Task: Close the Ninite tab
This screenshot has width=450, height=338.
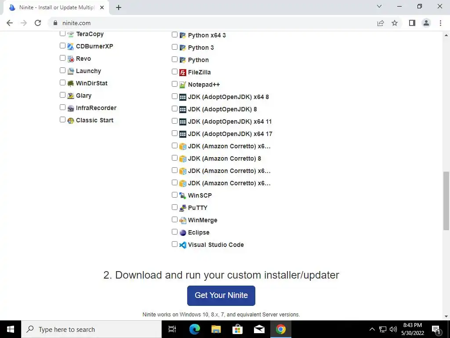Action: [102, 8]
